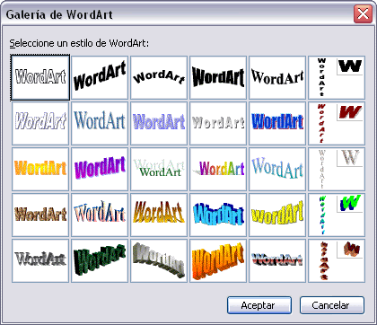
Task: Pick the italic outlined shadow WordArt style
Action: (x=40, y=123)
